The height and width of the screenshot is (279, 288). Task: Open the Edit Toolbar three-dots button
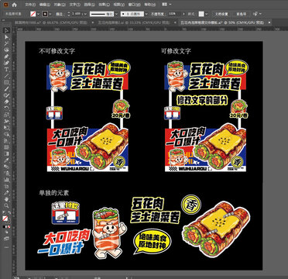click(x=6, y=247)
